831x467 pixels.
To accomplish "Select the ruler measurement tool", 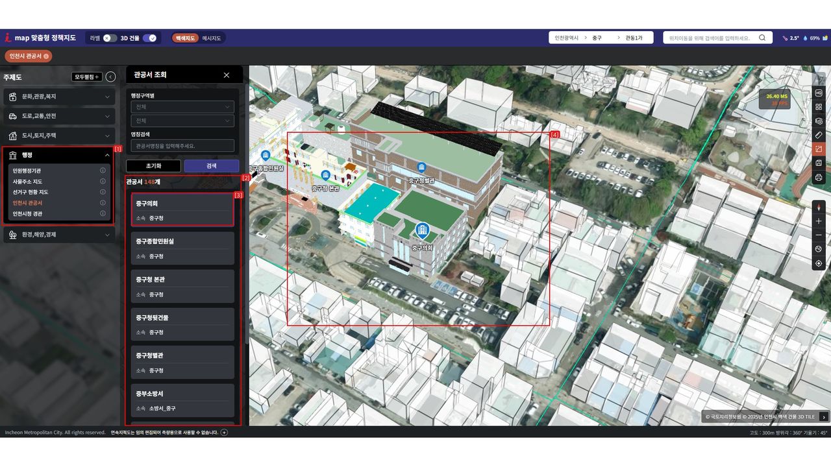I will point(819,135).
